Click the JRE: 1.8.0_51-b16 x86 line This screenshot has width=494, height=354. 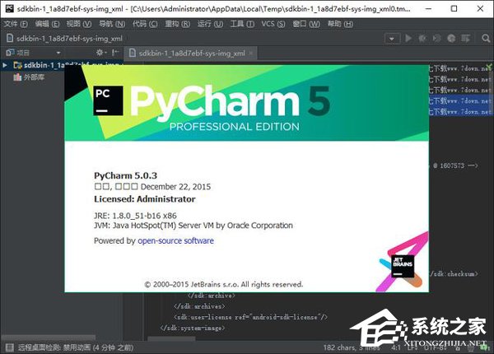(135, 216)
